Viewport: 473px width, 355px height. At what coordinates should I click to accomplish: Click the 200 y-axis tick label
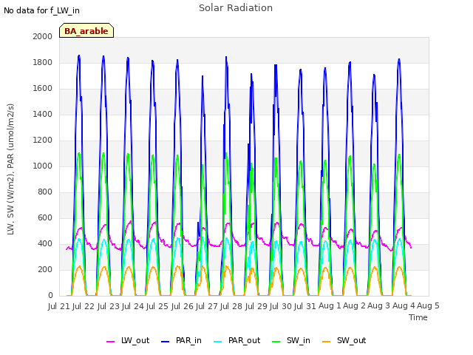click(x=45, y=269)
